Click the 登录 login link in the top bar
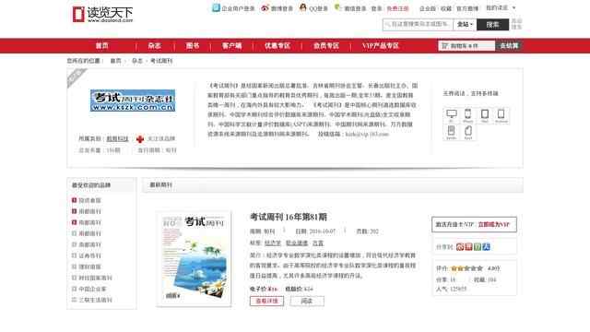Viewport: 590px width, 332px height. point(376,8)
